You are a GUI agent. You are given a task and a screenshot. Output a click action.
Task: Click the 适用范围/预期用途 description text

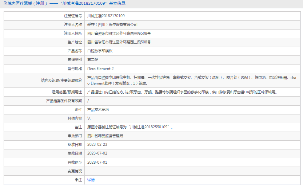(183, 92)
